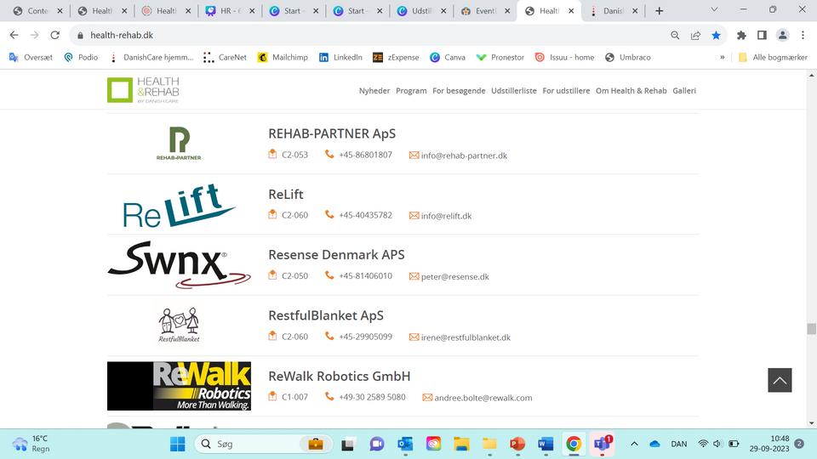817x459 pixels.
Task: Open the For udstillere menu item
Action: point(566,91)
